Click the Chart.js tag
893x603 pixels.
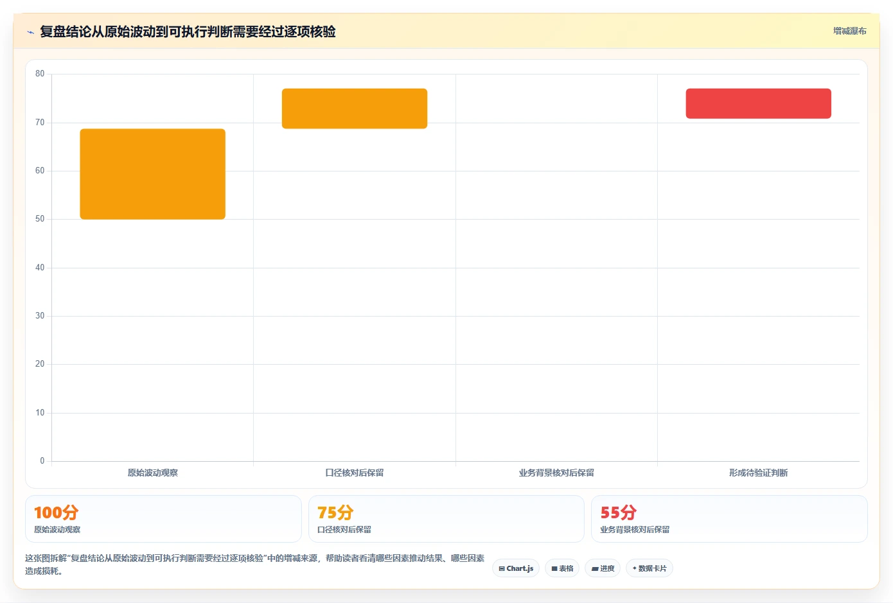pyautogui.click(x=516, y=568)
